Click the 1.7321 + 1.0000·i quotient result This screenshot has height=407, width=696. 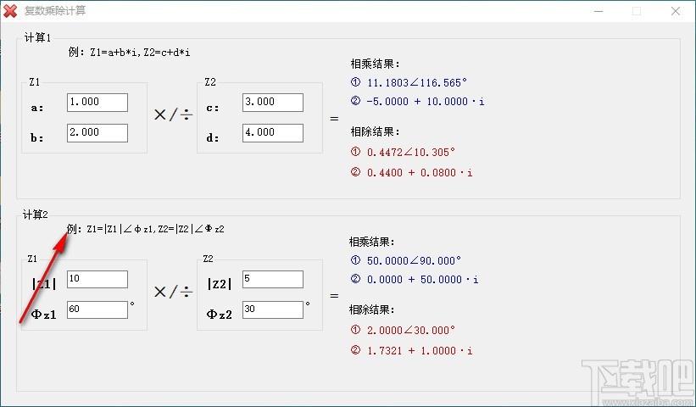tap(420, 351)
